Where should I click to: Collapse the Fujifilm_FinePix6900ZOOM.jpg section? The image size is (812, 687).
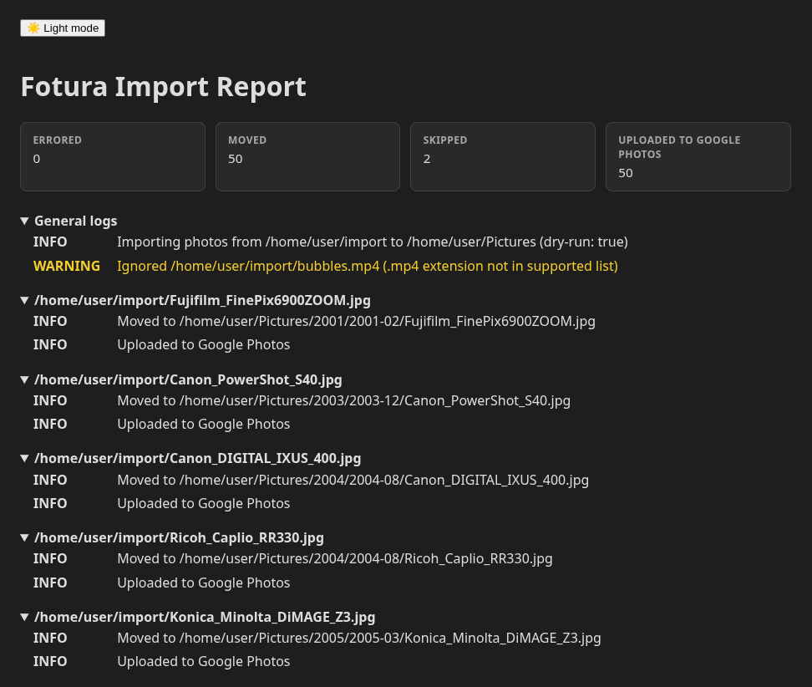(x=195, y=301)
